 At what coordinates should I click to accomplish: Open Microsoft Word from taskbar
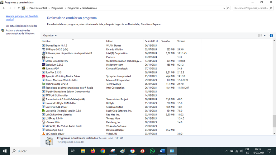(162, 151)
